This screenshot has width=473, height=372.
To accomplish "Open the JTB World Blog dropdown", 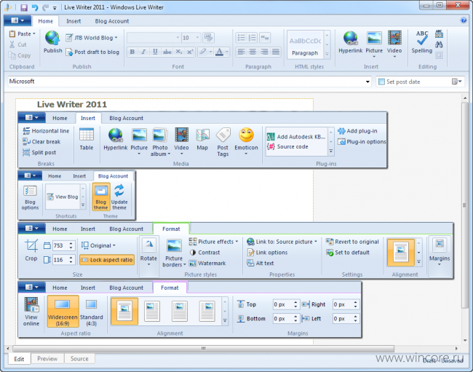I will 92,38.
